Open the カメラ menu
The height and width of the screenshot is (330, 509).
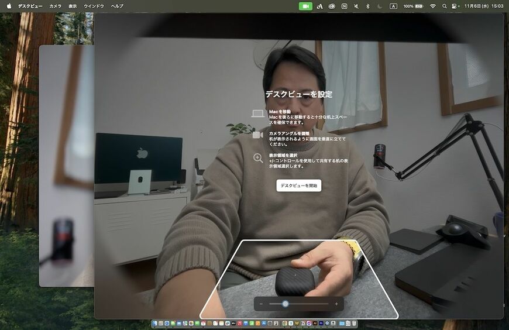point(55,6)
